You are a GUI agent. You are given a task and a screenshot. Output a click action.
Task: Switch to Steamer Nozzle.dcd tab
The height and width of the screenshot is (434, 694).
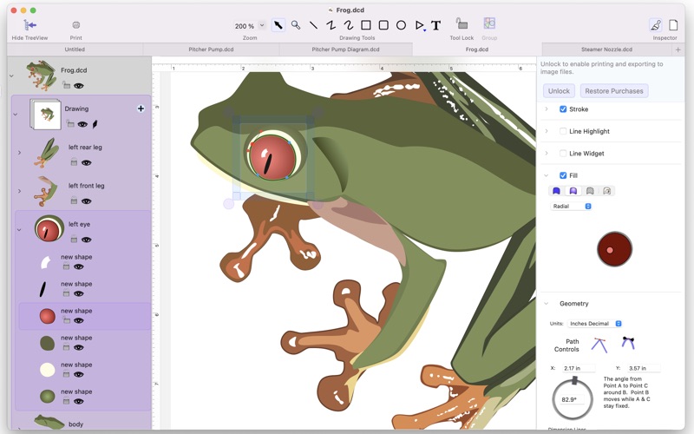pyautogui.click(x=606, y=49)
